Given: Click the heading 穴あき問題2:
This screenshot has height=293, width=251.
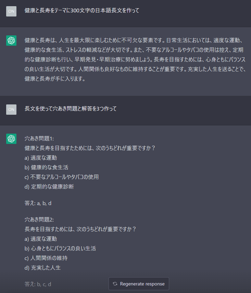Looking at the screenshot, I should 39,219.
